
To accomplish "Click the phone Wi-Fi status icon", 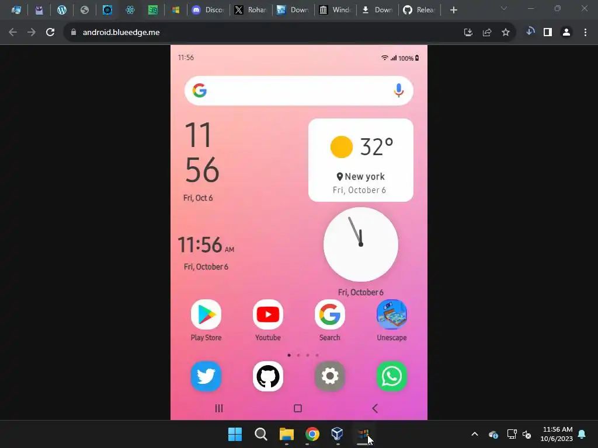I will coord(384,58).
